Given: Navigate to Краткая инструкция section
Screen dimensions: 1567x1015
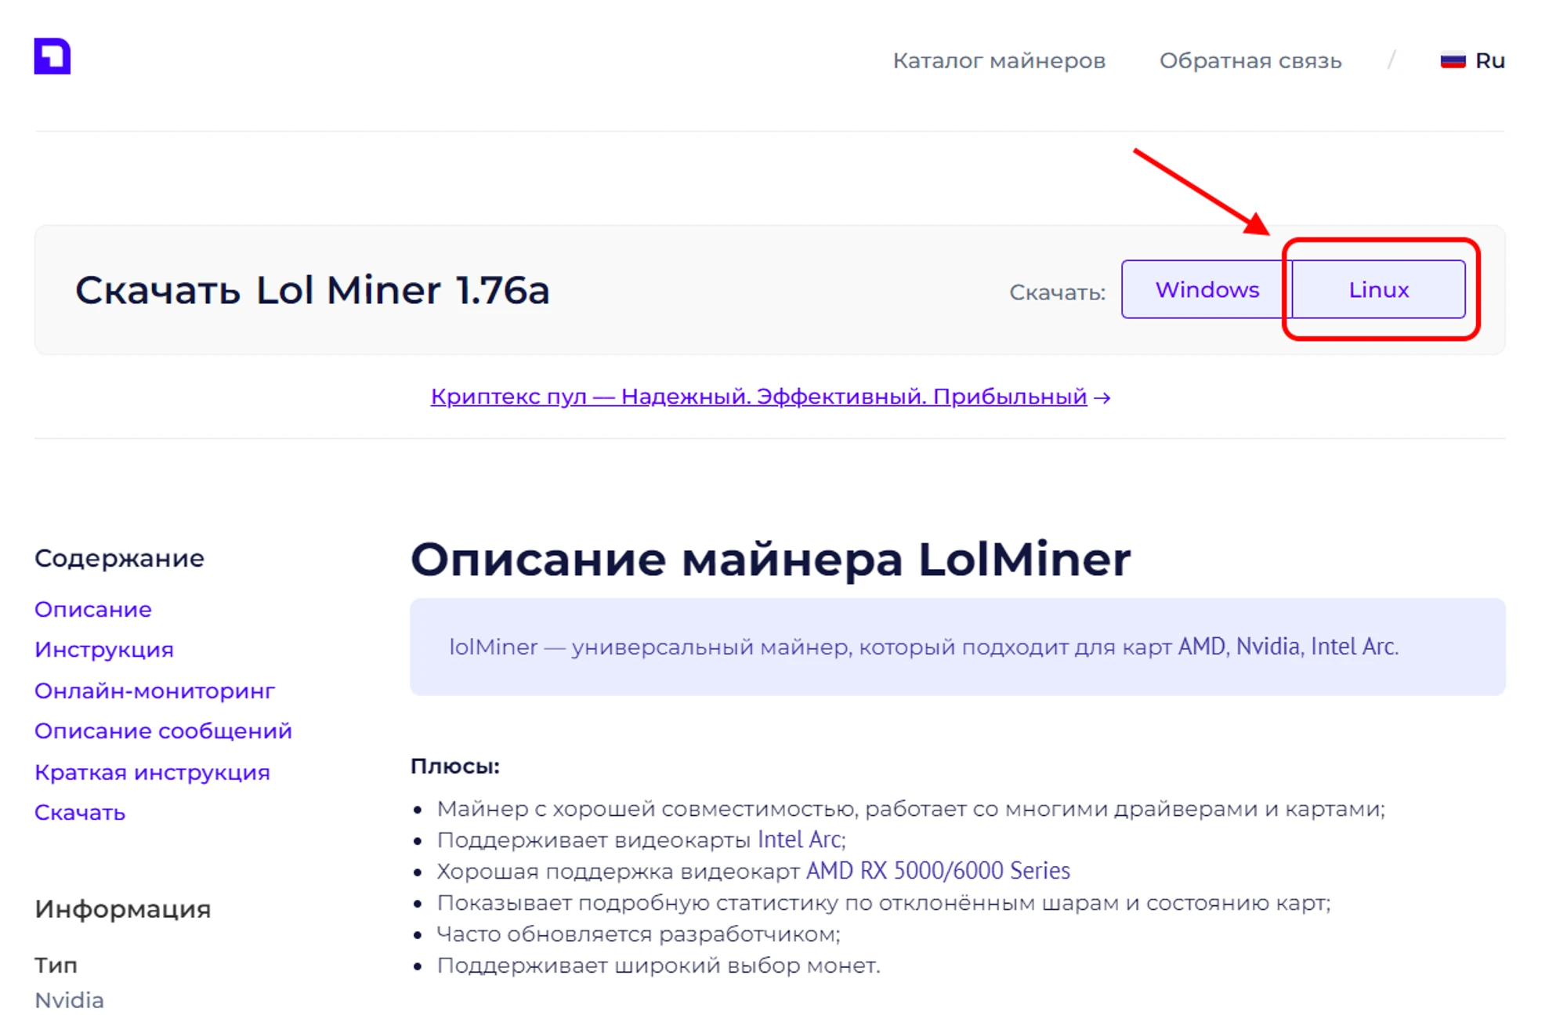Looking at the screenshot, I should [152, 772].
